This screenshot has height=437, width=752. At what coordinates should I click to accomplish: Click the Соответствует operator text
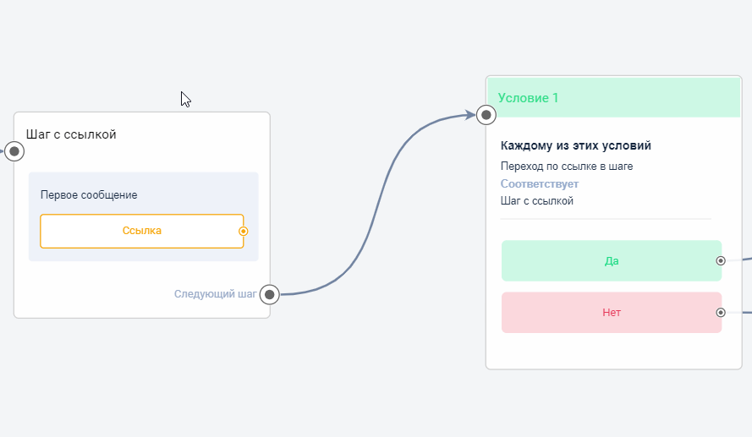click(x=539, y=183)
